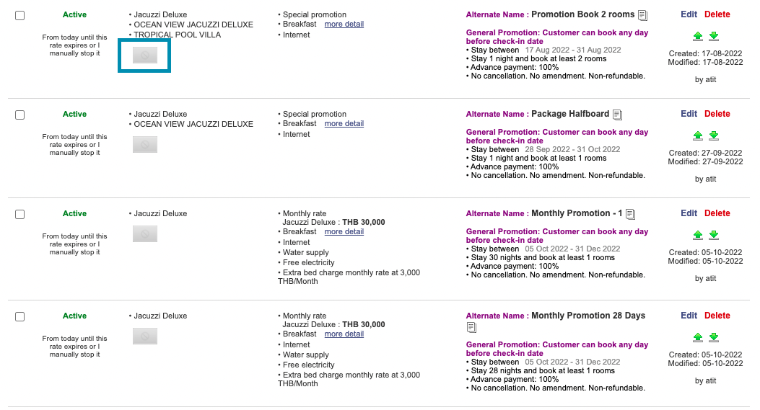Click copy icon under Monthly Promotion 28 Days
The height and width of the screenshot is (410, 760).
point(471,327)
